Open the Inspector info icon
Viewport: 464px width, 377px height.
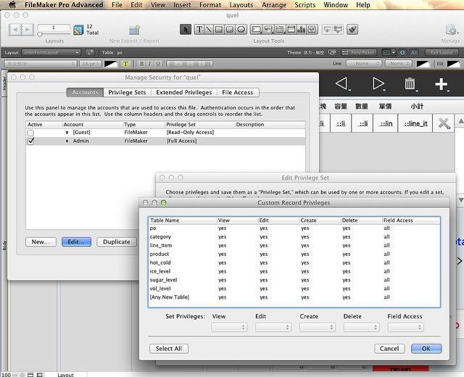[x=402, y=53]
